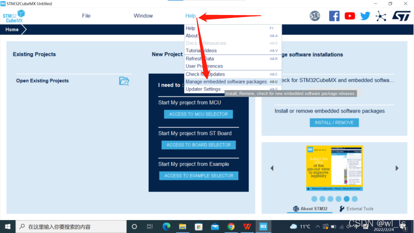Open ST Twitter page icon
The width and height of the screenshot is (414, 233).
point(365,16)
